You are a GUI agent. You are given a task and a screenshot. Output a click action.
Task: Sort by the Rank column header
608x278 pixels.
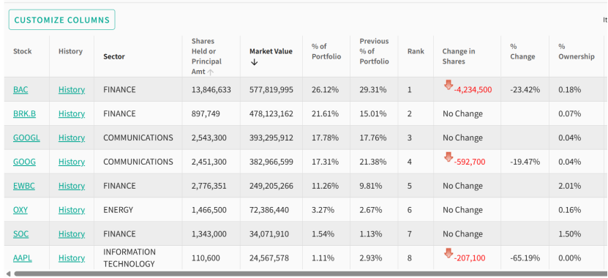[x=416, y=51]
